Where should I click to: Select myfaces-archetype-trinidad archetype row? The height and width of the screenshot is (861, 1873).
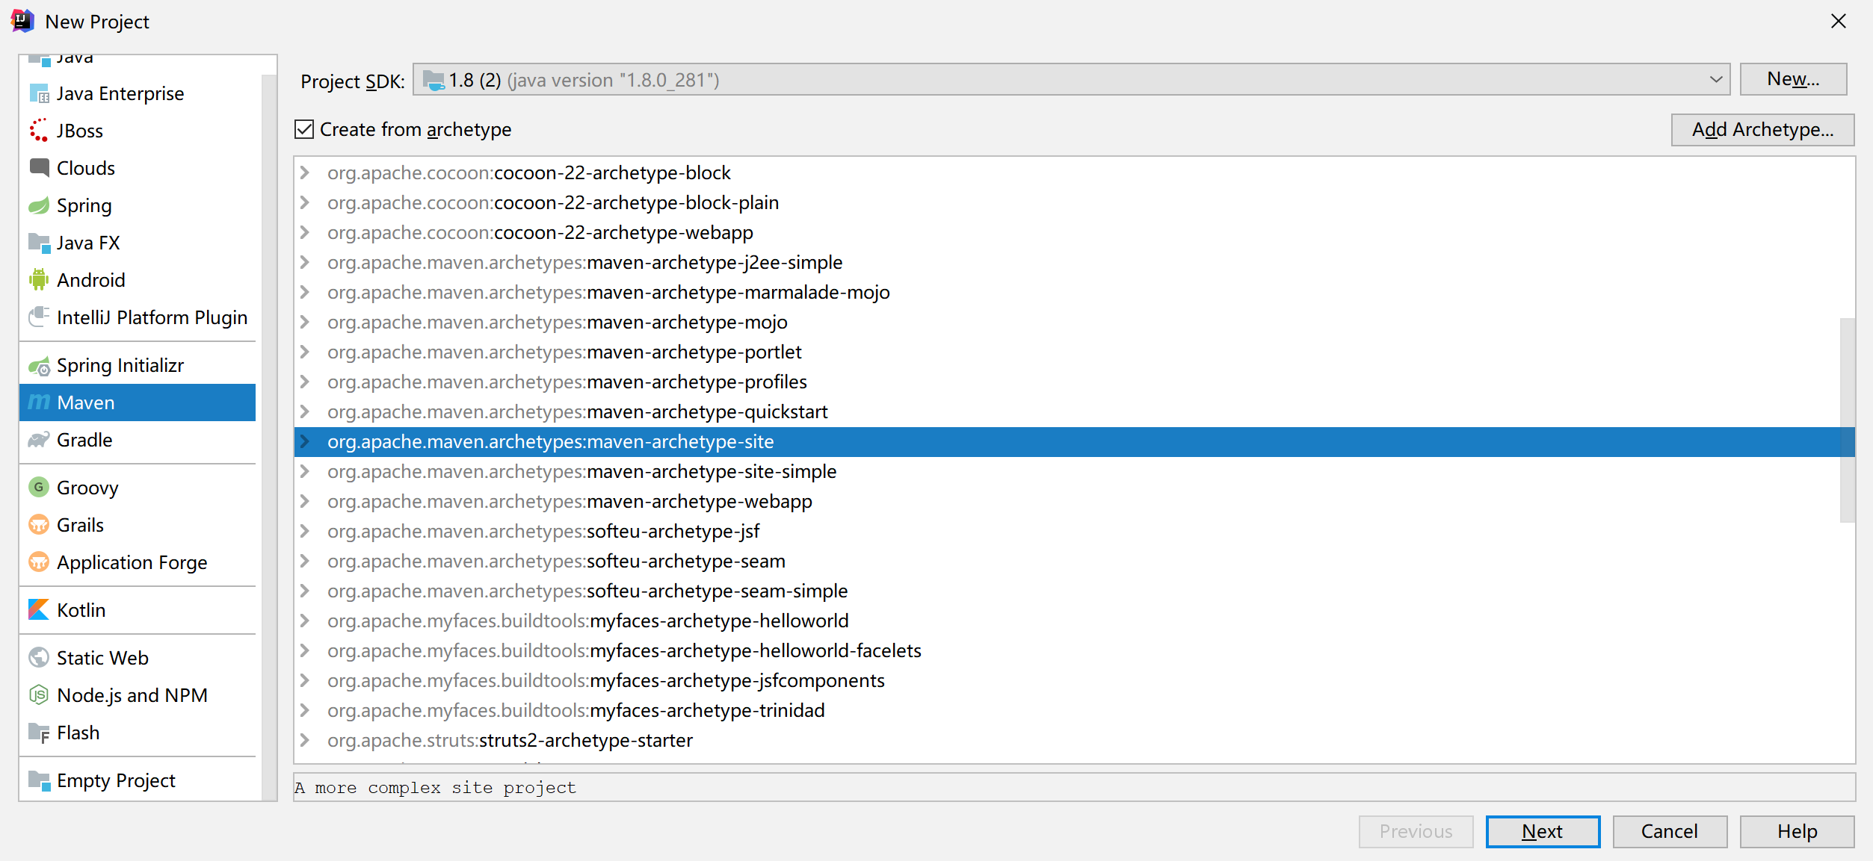pos(1074,710)
